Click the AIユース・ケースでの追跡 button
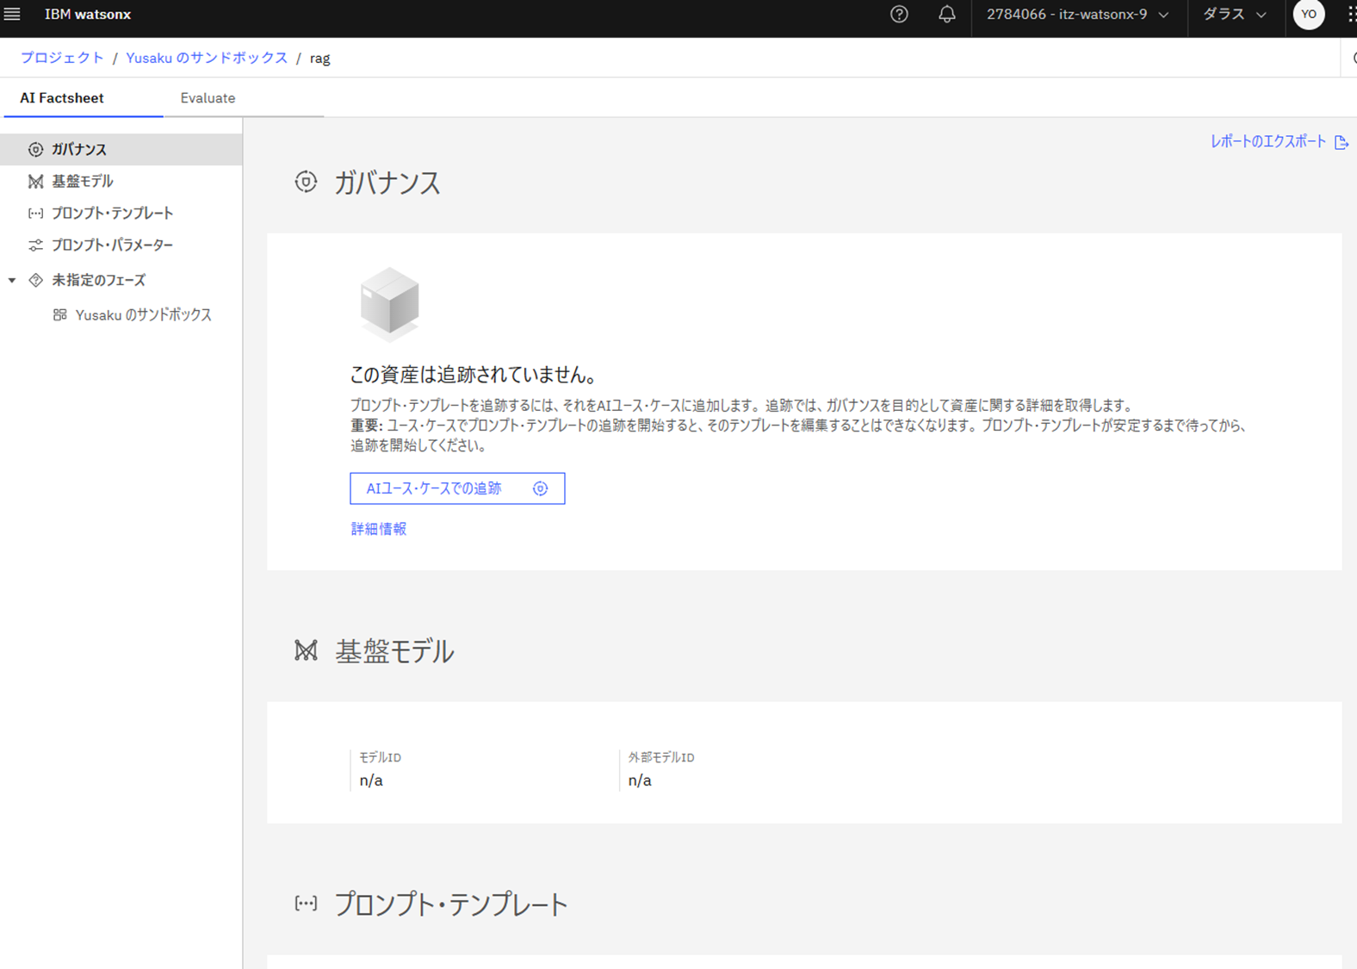Screen dimensions: 1357x969 (457, 488)
